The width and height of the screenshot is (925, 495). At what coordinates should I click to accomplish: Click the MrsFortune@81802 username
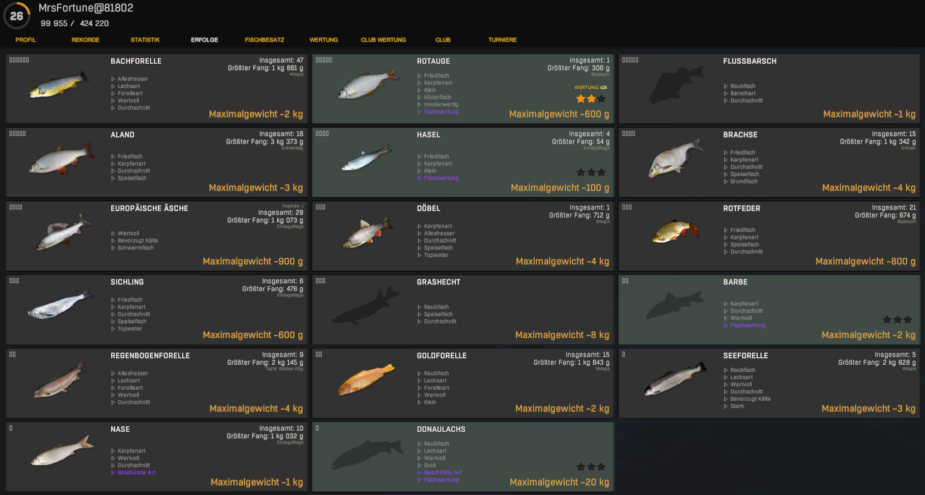point(86,8)
